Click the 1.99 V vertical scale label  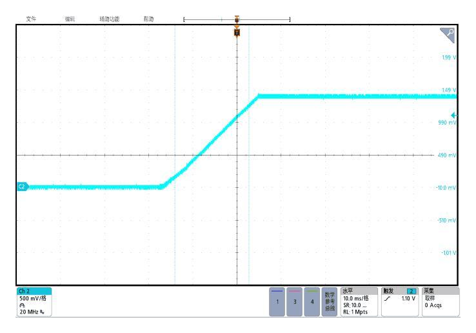tap(449, 57)
